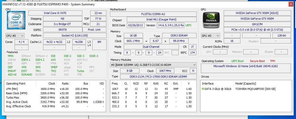Click the LFM (Min) operating point row
Screen dimensions: 296x119
pos(55,89)
